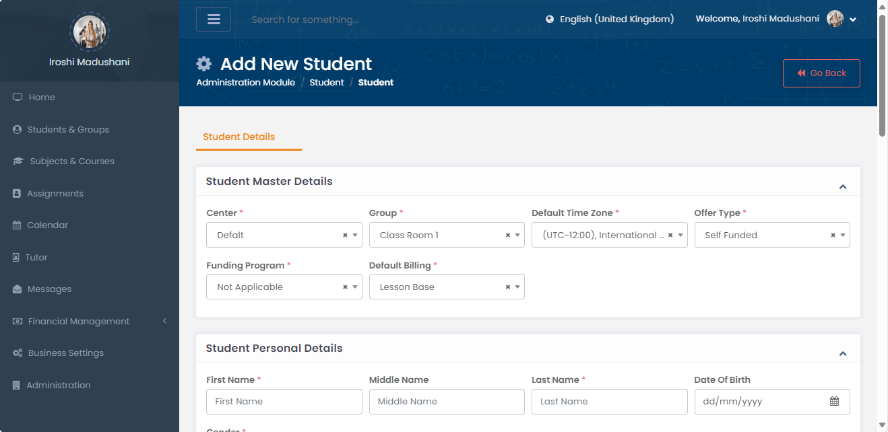Viewport: 888px width, 432px height.
Task: Collapse the Student Personal Details section
Action: point(842,354)
